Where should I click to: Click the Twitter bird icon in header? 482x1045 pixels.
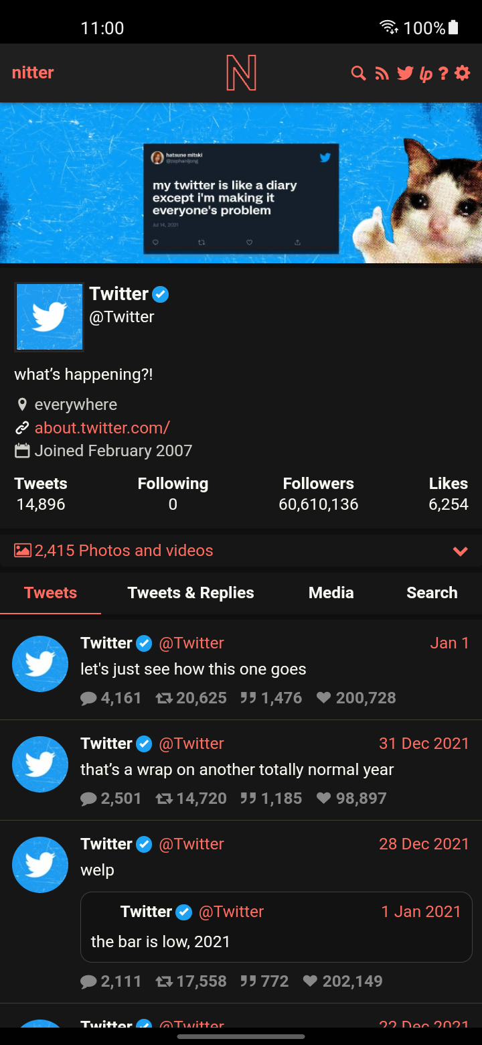pyautogui.click(x=405, y=73)
